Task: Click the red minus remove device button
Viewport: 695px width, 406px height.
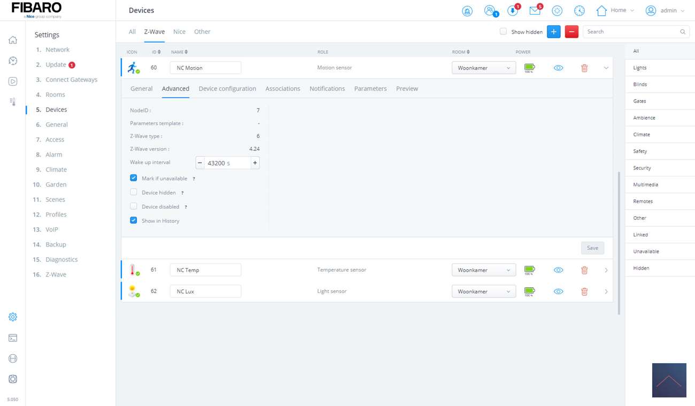Action: coord(572,32)
